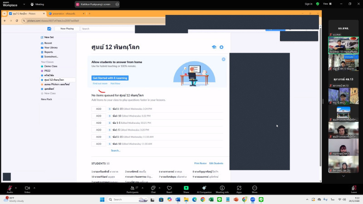
Task: Click Not Now link
Action: pyautogui.click(x=115, y=83)
